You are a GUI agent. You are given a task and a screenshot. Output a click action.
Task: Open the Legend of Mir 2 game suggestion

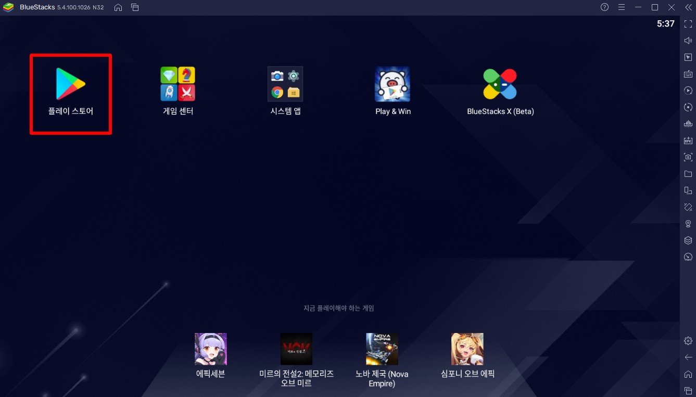pyautogui.click(x=296, y=349)
